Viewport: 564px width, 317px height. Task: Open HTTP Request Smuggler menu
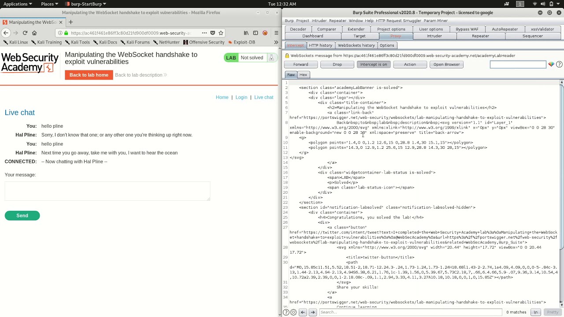(x=398, y=21)
